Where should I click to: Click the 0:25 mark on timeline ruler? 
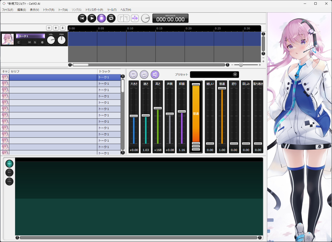218,28
